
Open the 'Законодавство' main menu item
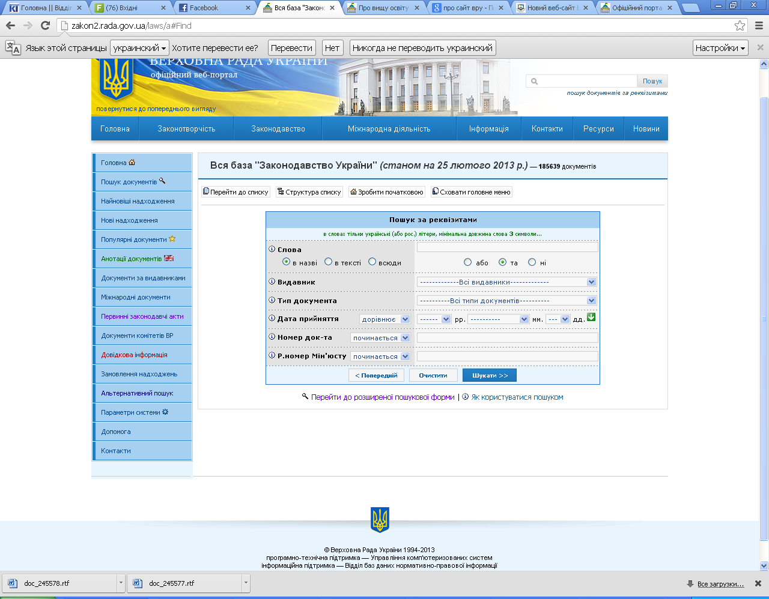pyautogui.click(x=278, y=128)
